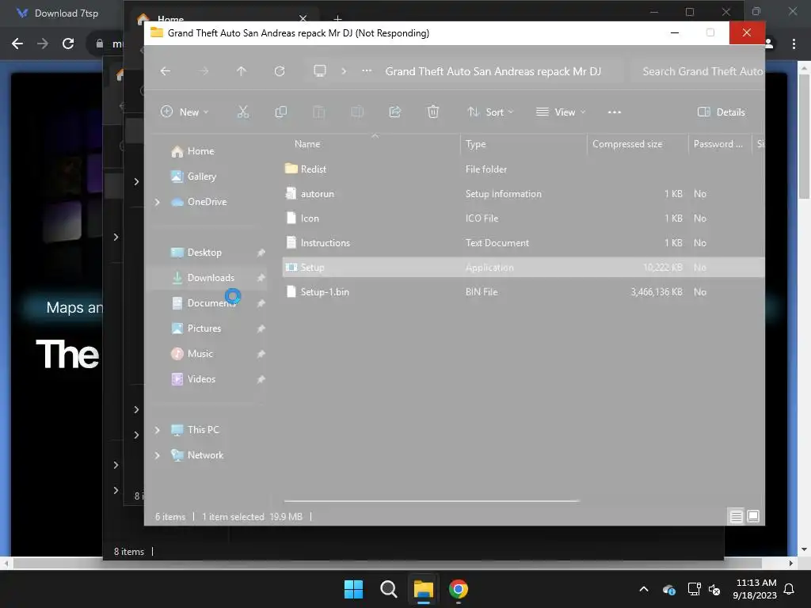Open Downloads in the sidebar

tap(203, 278)
